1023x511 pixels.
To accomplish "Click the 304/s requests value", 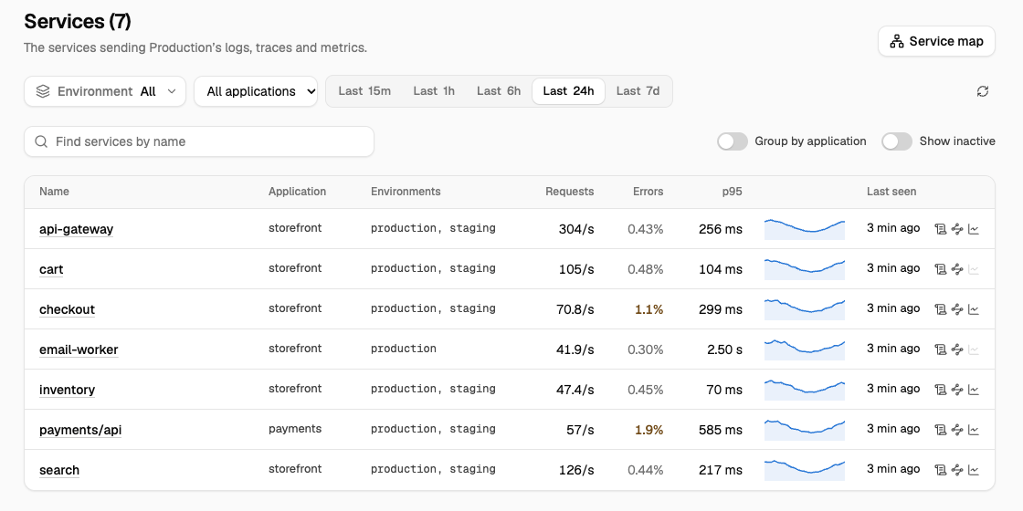I will [576, 229].
